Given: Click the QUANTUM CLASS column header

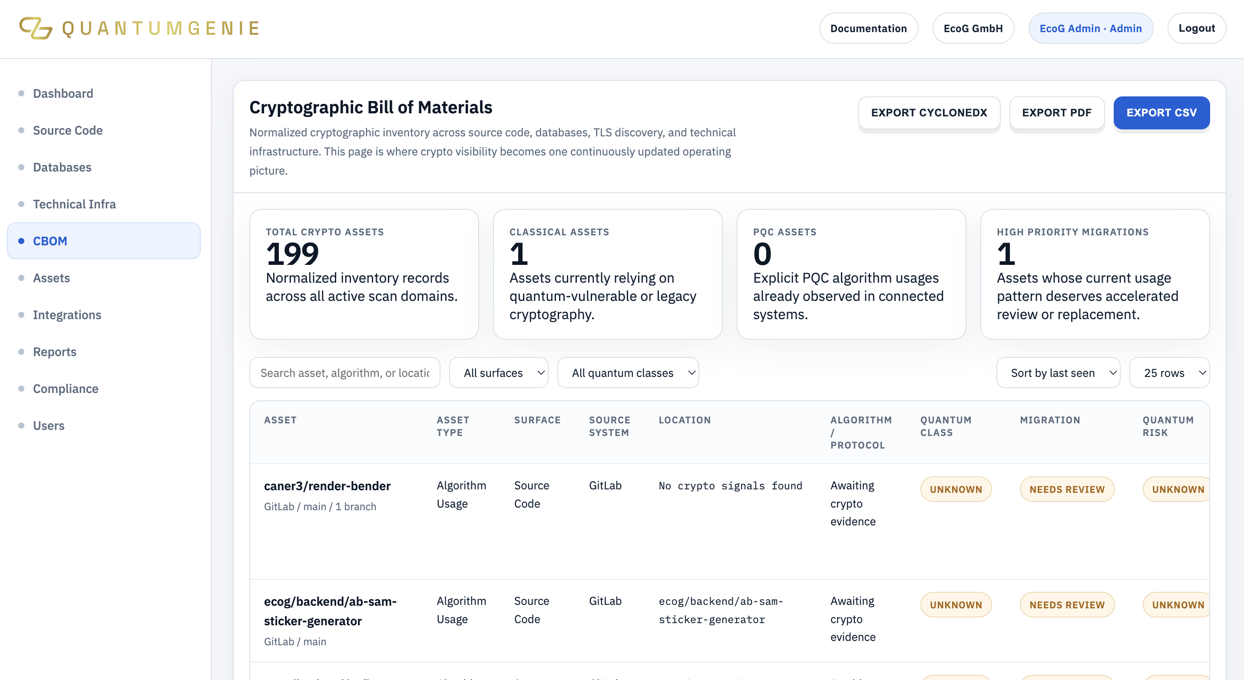Looking at the screenshot, I should 946,426.
